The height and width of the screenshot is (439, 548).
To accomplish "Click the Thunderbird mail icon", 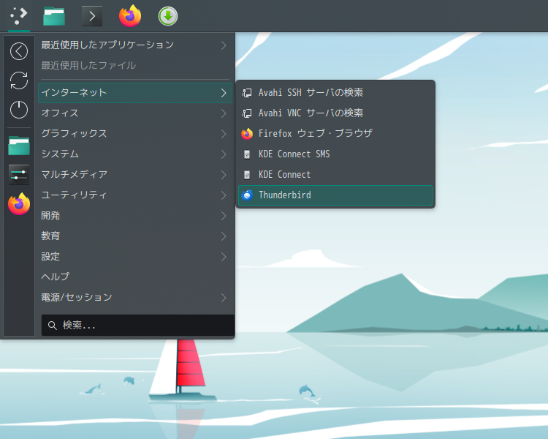I will click(x=247, y=195).
